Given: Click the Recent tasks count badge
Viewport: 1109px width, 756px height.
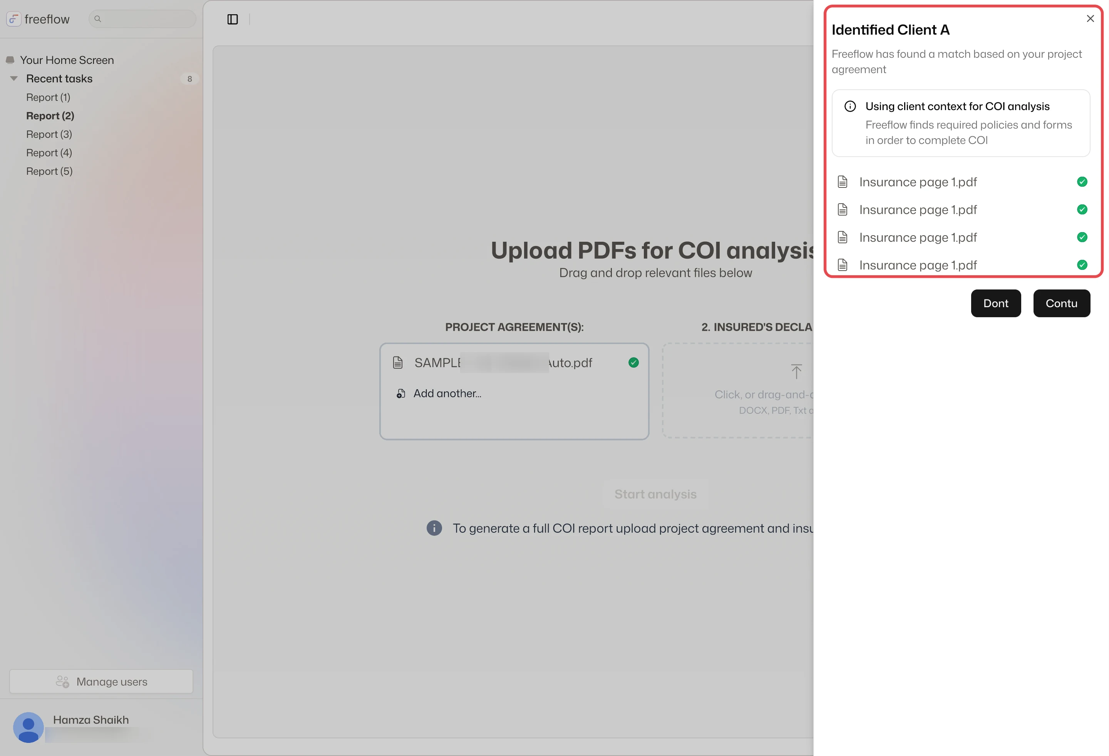Looking at the screenshot, I should (x=189, y=79).
